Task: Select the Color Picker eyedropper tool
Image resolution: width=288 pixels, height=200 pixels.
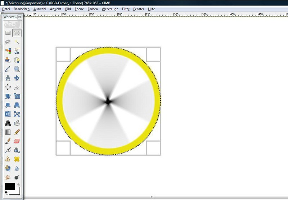Action: [8, 69]
